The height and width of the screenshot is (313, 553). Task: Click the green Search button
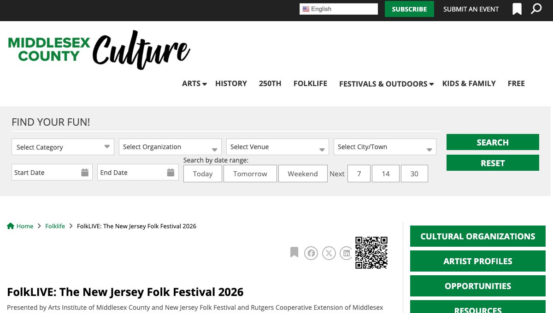tap(493, 142)
